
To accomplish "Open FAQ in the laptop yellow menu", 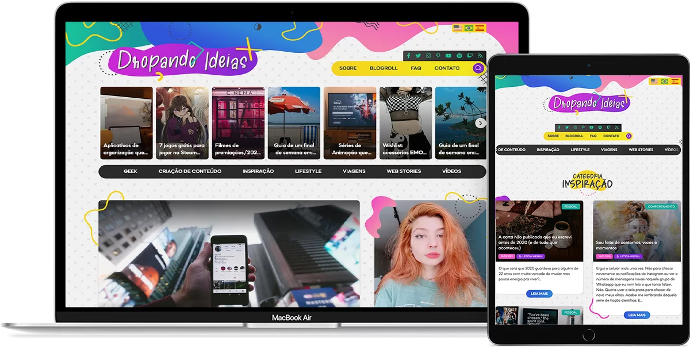I will [416, 68].
